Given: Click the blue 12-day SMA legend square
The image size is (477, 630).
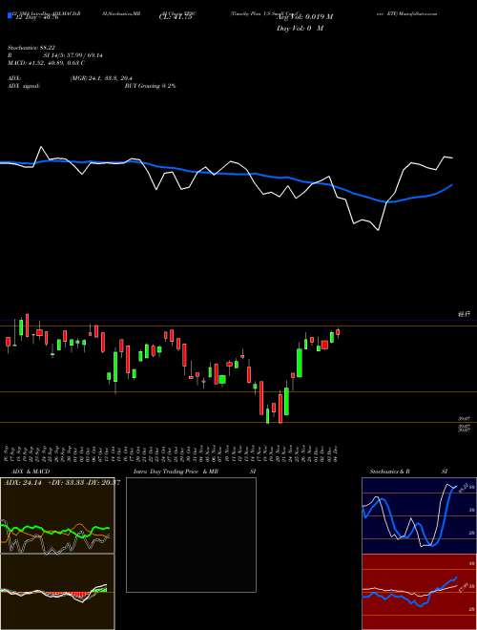Looking at the screenshot, I should pyautogui.click(x=10, y=15).
